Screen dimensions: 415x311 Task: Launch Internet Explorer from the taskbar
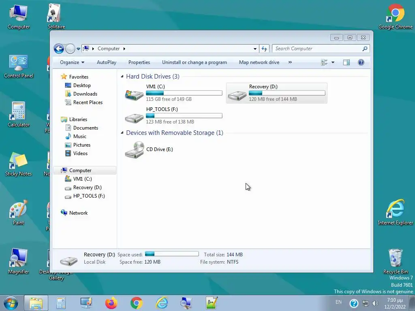(x=161, y=303)
